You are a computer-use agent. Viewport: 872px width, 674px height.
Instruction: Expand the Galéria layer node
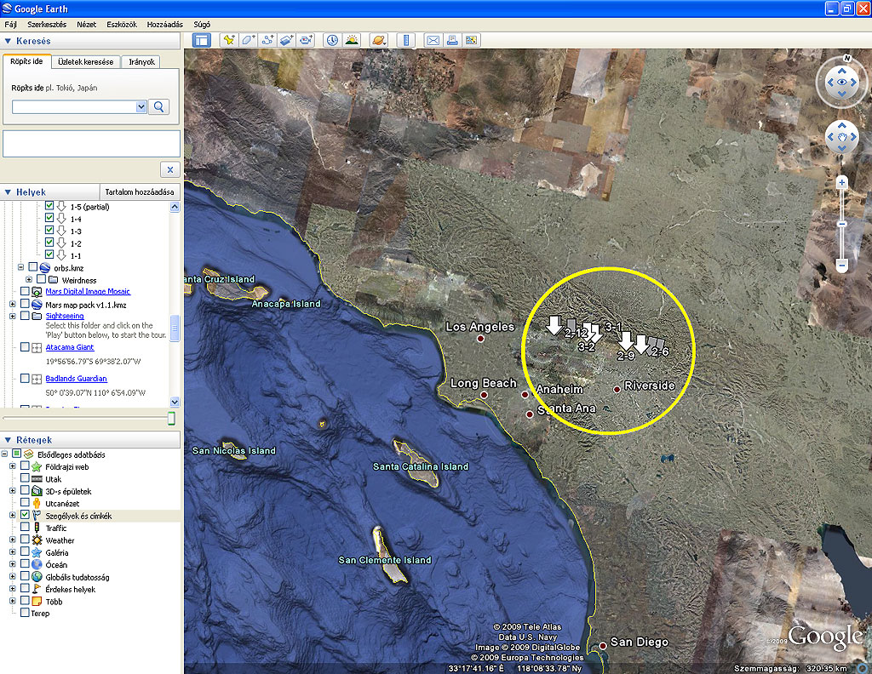[x=12, y=552]
